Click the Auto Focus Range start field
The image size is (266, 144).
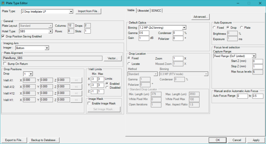click(x=242, y=96)
